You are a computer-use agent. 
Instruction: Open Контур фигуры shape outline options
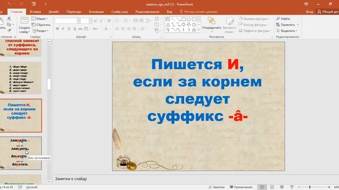click(x=254, y=25)
